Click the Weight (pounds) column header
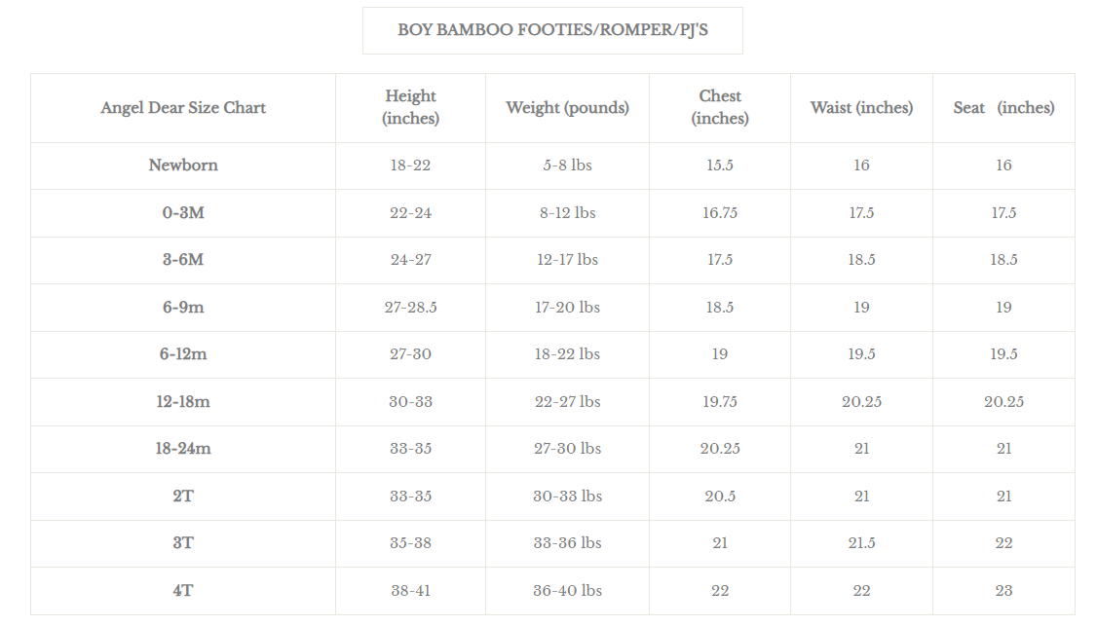Viewport: 1097px width, 626px height. pos(567,108)
